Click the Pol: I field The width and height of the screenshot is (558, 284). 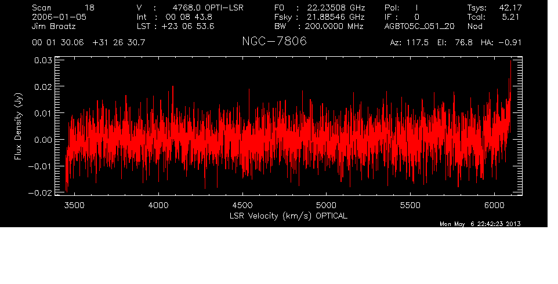point(401,8)
